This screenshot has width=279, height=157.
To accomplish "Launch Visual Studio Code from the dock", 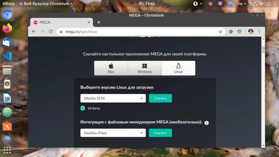I will point(7,56).
